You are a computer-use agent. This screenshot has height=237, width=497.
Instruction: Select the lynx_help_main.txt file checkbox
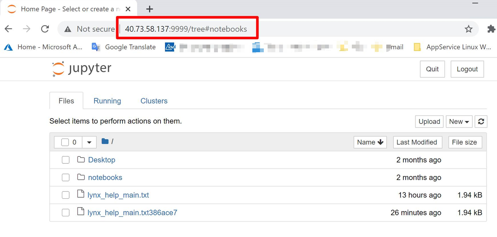[65, 195]
